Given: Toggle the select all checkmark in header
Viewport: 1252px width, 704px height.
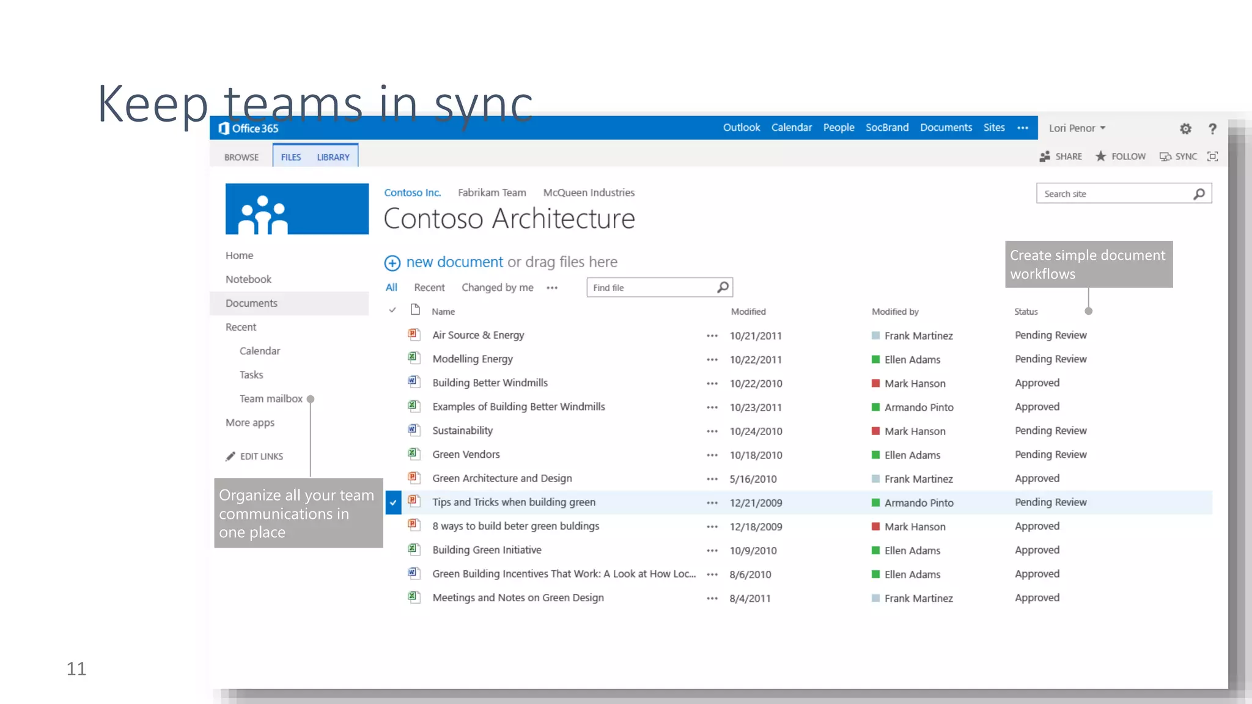Looking at the screenshot, I should [x=392, y=310].
